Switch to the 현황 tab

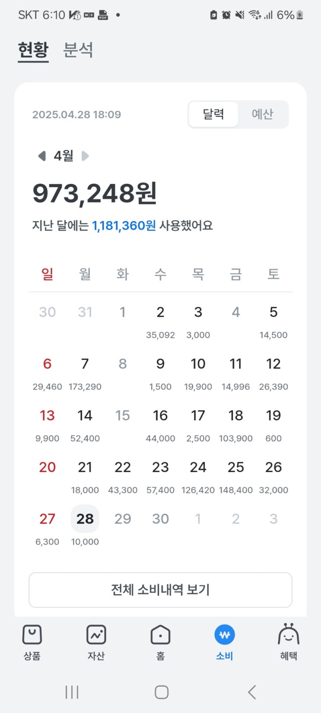tap(33, 50)
